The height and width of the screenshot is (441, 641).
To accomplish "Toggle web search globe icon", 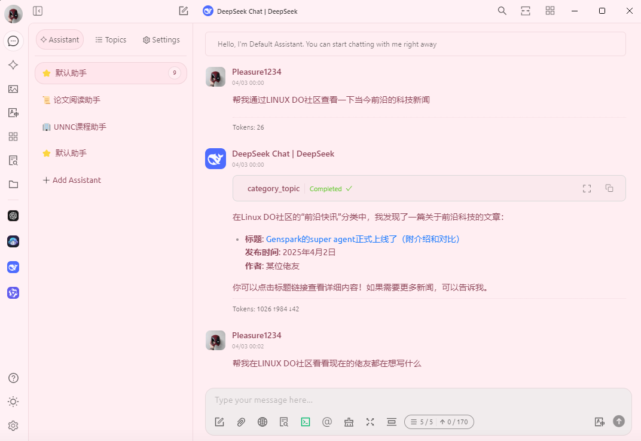I will 262,422.
